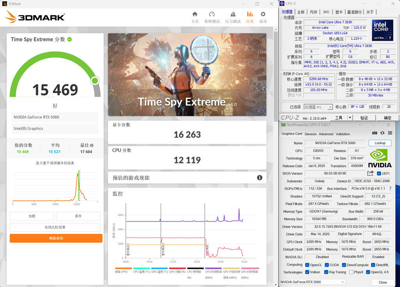Open the CPU-Z tools (工具) dropdown arrow
The width and height of the screenshot is (400, 287).
(x=350, y=117)
